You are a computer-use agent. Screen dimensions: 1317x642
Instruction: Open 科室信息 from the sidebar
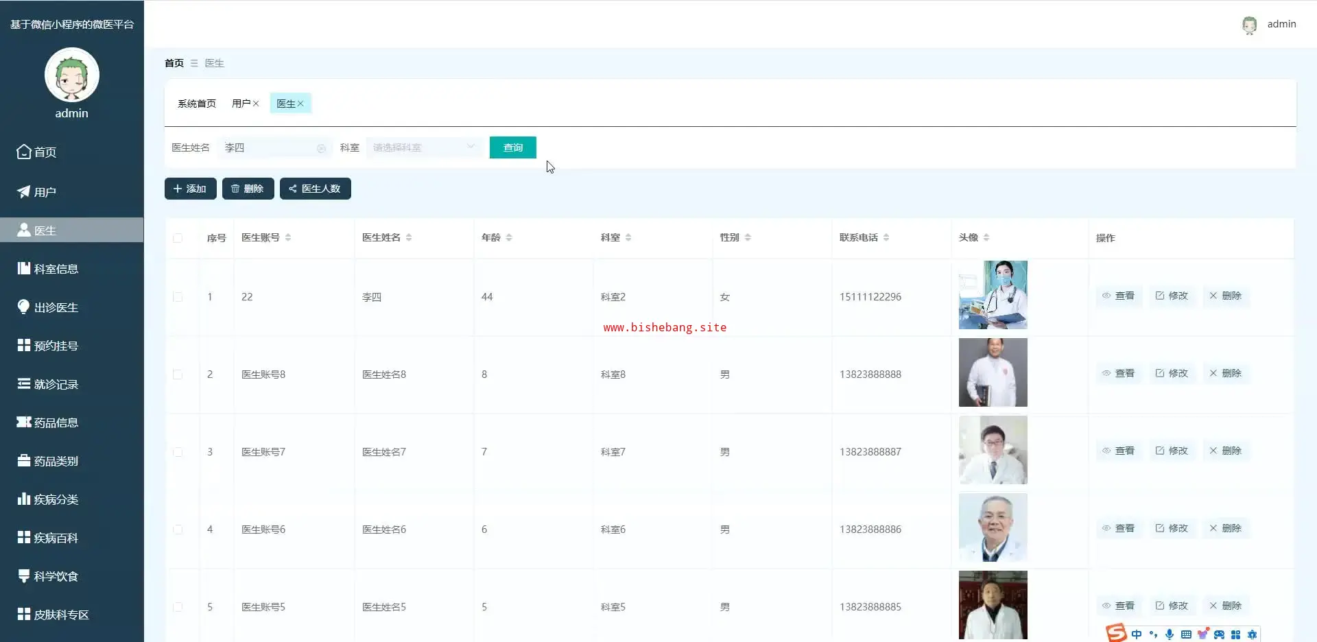(x=56, y=269)
